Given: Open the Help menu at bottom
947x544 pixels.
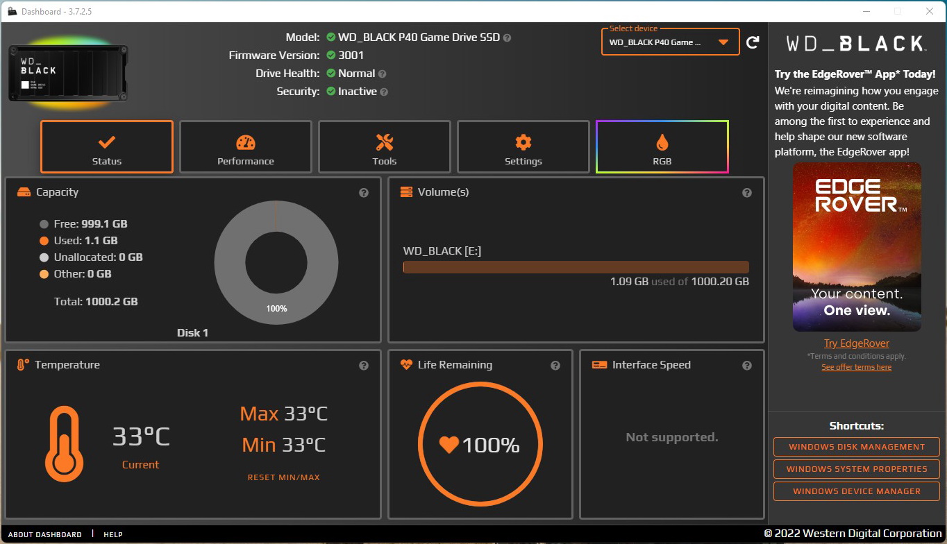Looking at the screenshot, I should click(x=112, y=534).
